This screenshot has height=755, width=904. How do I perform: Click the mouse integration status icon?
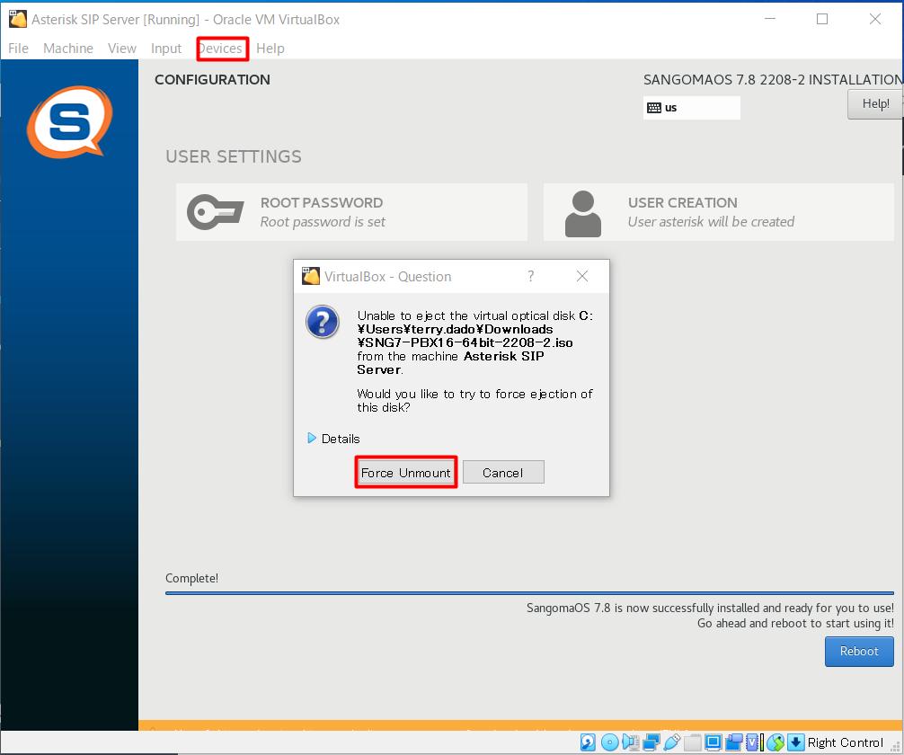(775, 742)
